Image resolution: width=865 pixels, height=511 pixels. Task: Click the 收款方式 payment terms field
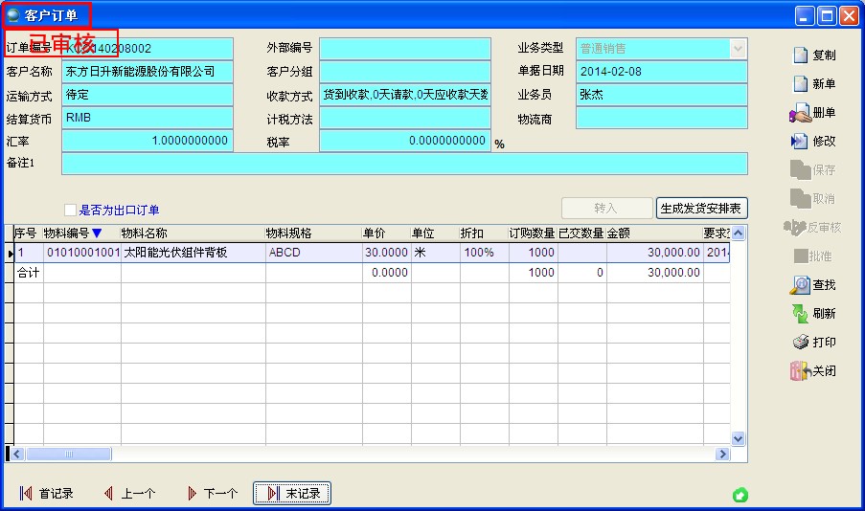click(x=405, y=95)
